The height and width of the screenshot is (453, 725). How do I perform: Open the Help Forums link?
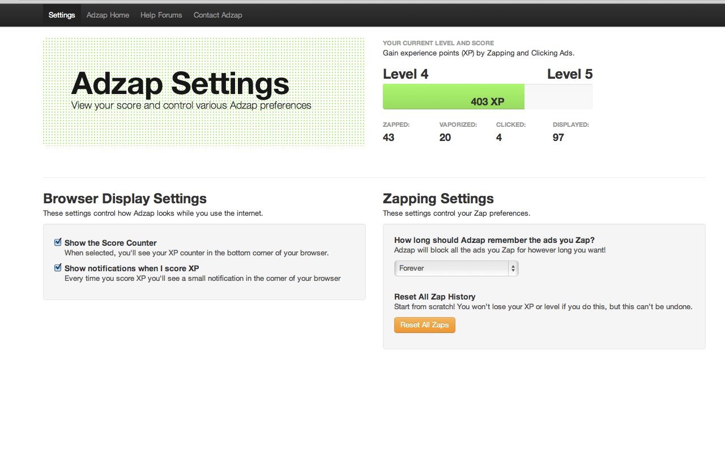(161, 15)
